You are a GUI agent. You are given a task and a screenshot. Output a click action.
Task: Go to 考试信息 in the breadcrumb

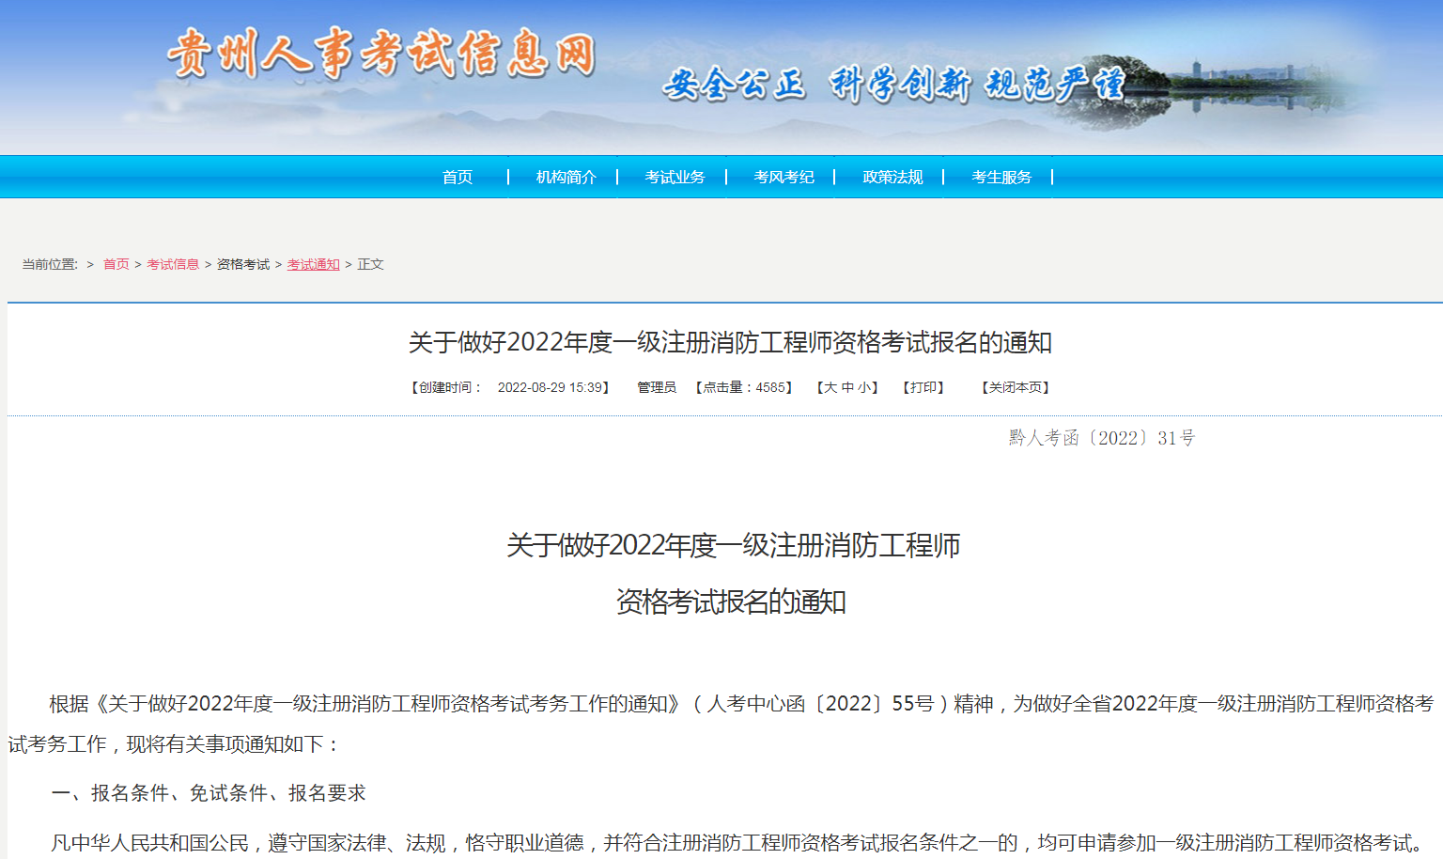(x=173, y=264)
